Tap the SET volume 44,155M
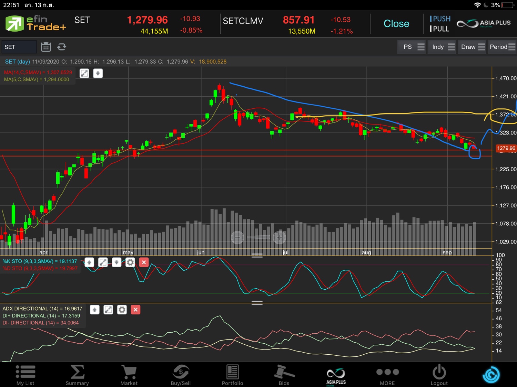This screenshot has width=517, height=387. point(154,31)
